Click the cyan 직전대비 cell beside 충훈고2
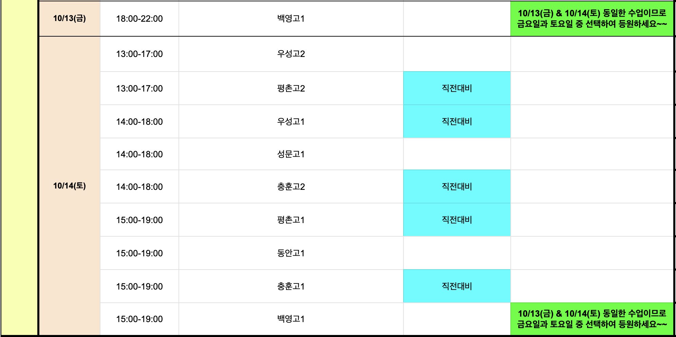 tap(457, 187)
